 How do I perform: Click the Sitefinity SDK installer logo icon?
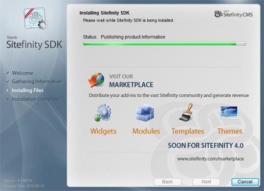tap(36, 19)
